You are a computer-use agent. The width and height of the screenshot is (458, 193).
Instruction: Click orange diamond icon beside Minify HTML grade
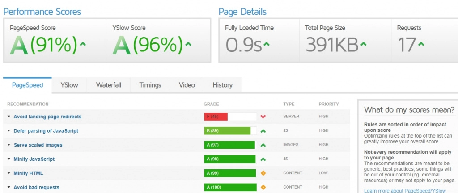(x=263, y=173)
